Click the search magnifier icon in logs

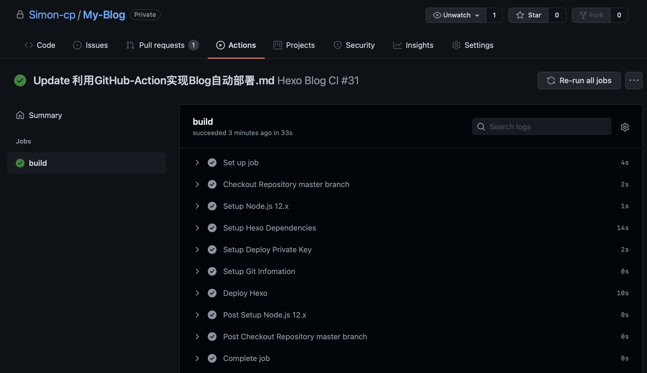click(x=481, y=127)
